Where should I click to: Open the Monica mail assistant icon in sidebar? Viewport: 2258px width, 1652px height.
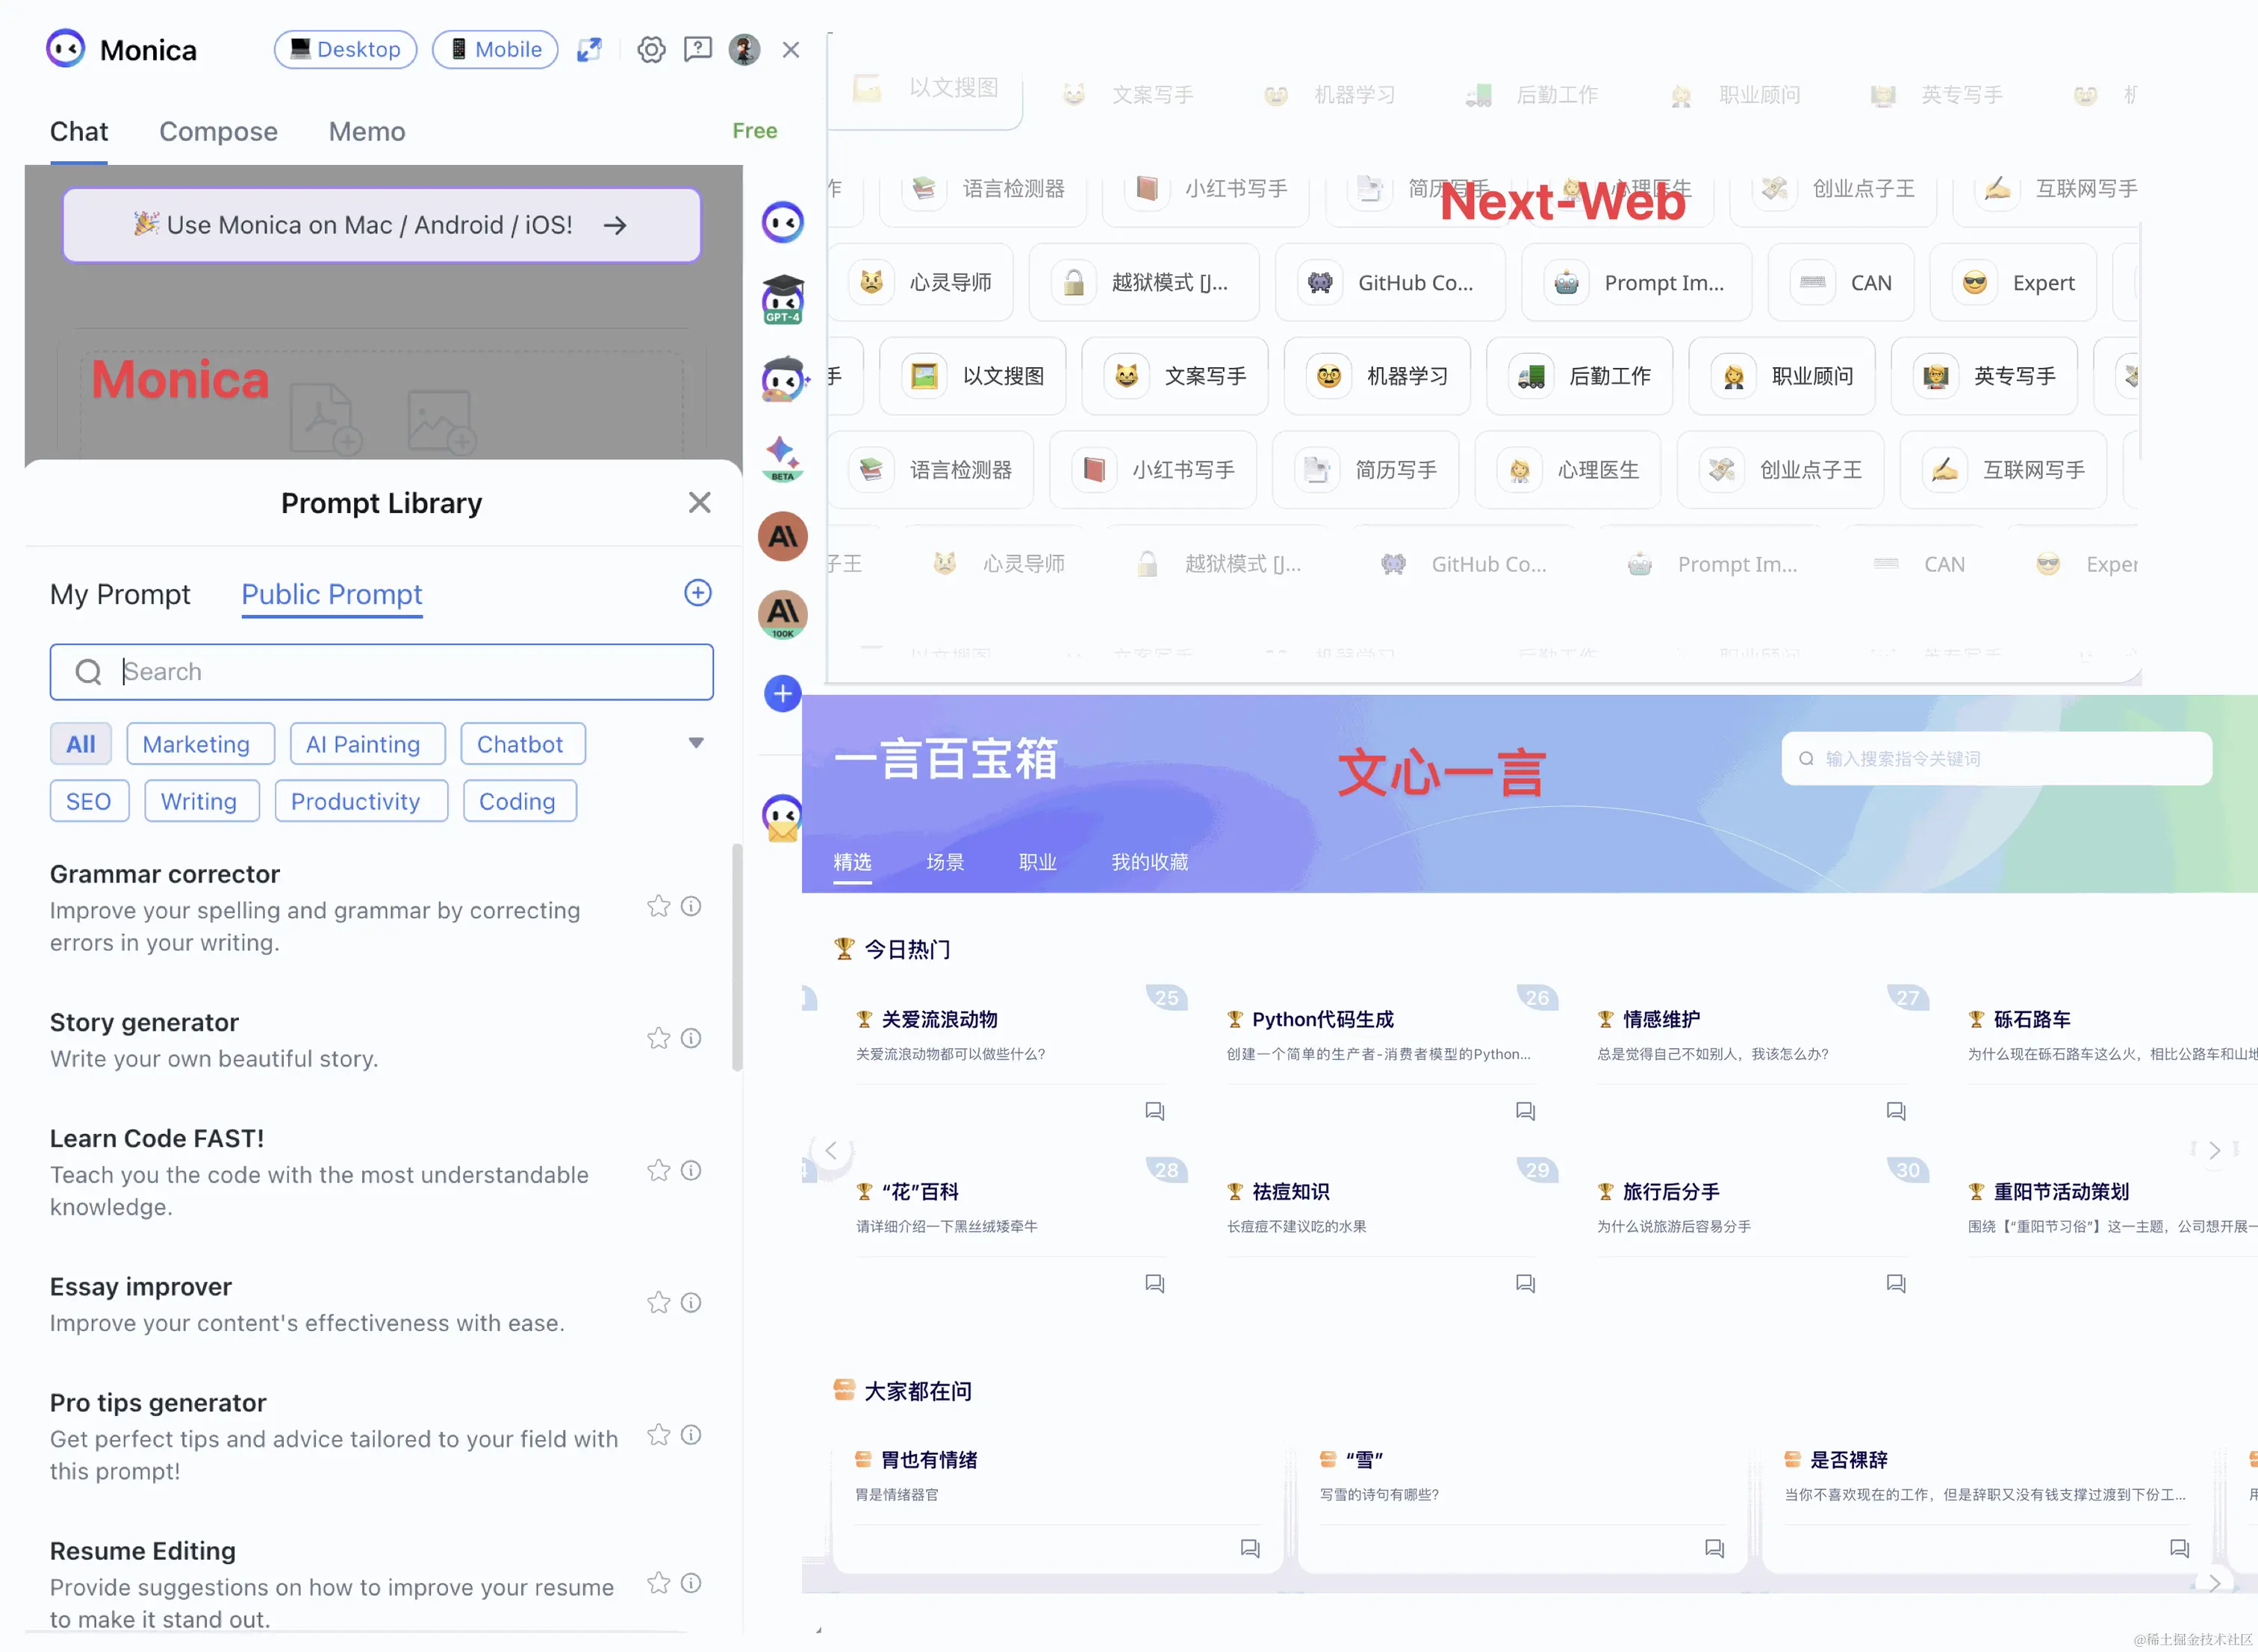(783, 818)
